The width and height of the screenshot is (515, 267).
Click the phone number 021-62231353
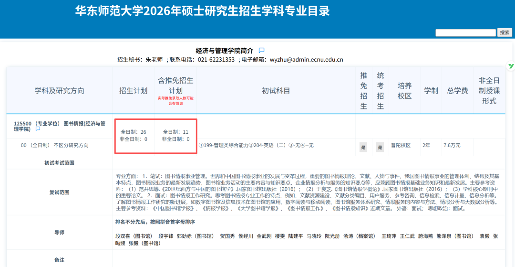point(216,60)
